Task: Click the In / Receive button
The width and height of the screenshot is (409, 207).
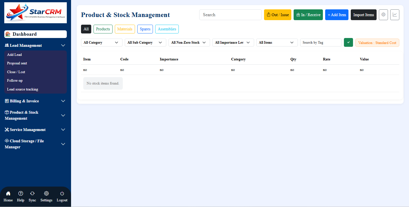Action: [308, 14]
